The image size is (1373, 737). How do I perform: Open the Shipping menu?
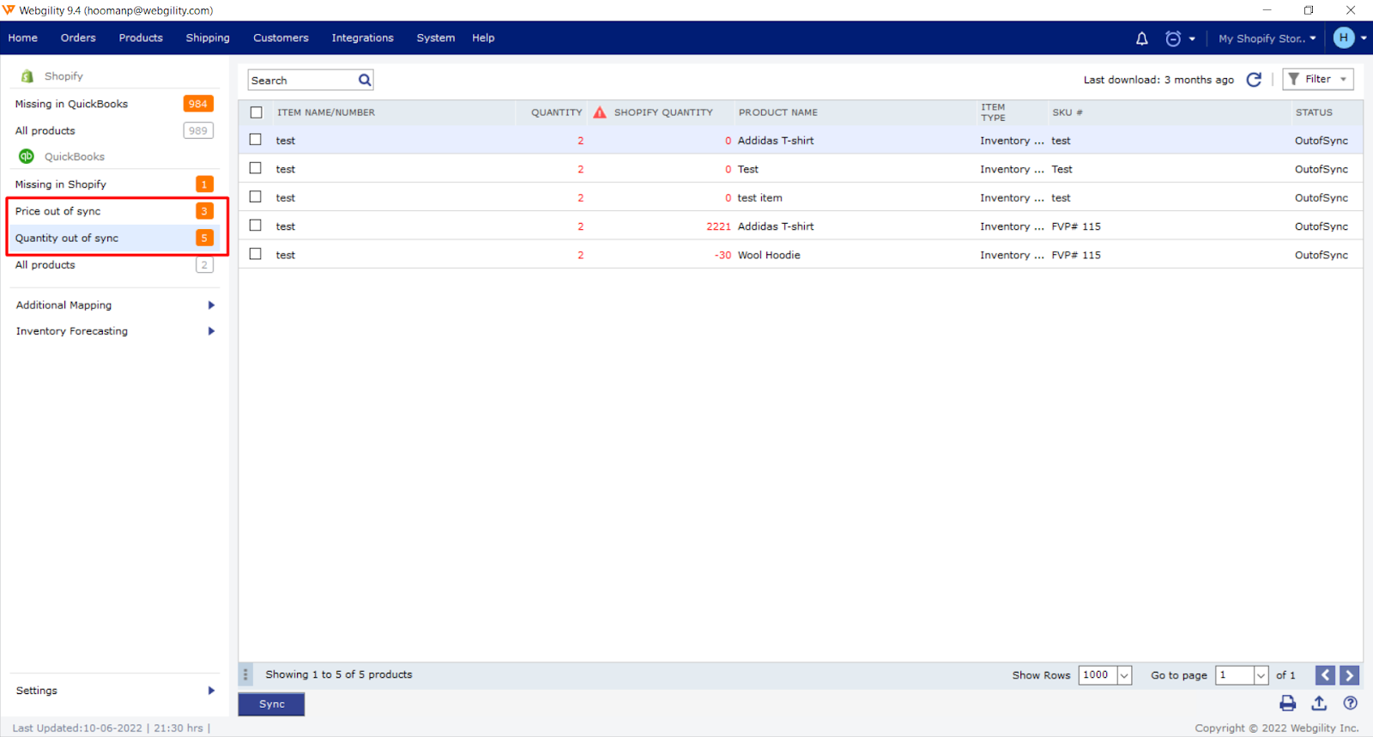coord(208,38)
